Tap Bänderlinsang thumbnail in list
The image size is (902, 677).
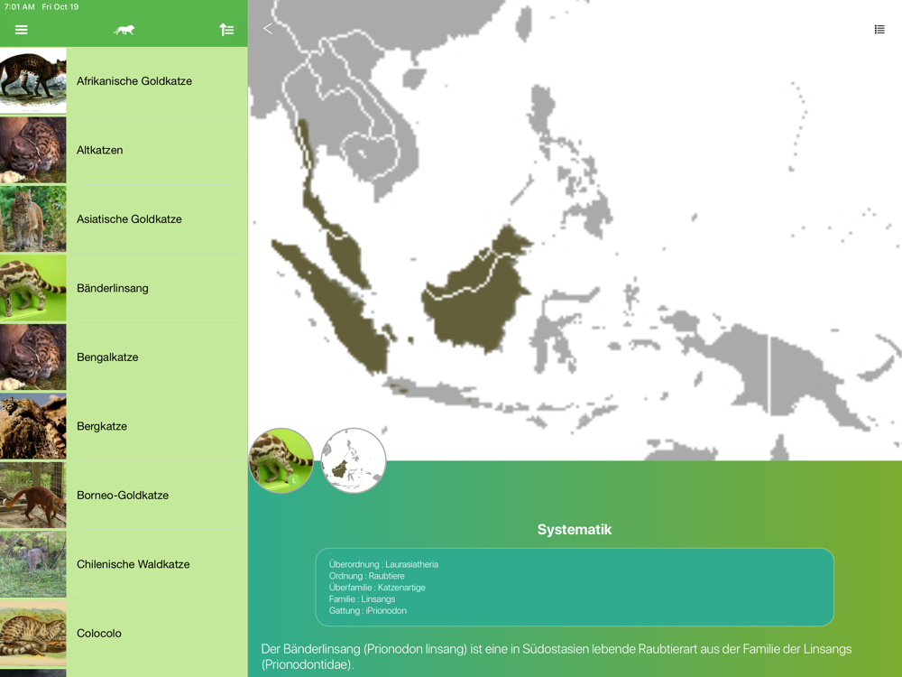[32, 288]
